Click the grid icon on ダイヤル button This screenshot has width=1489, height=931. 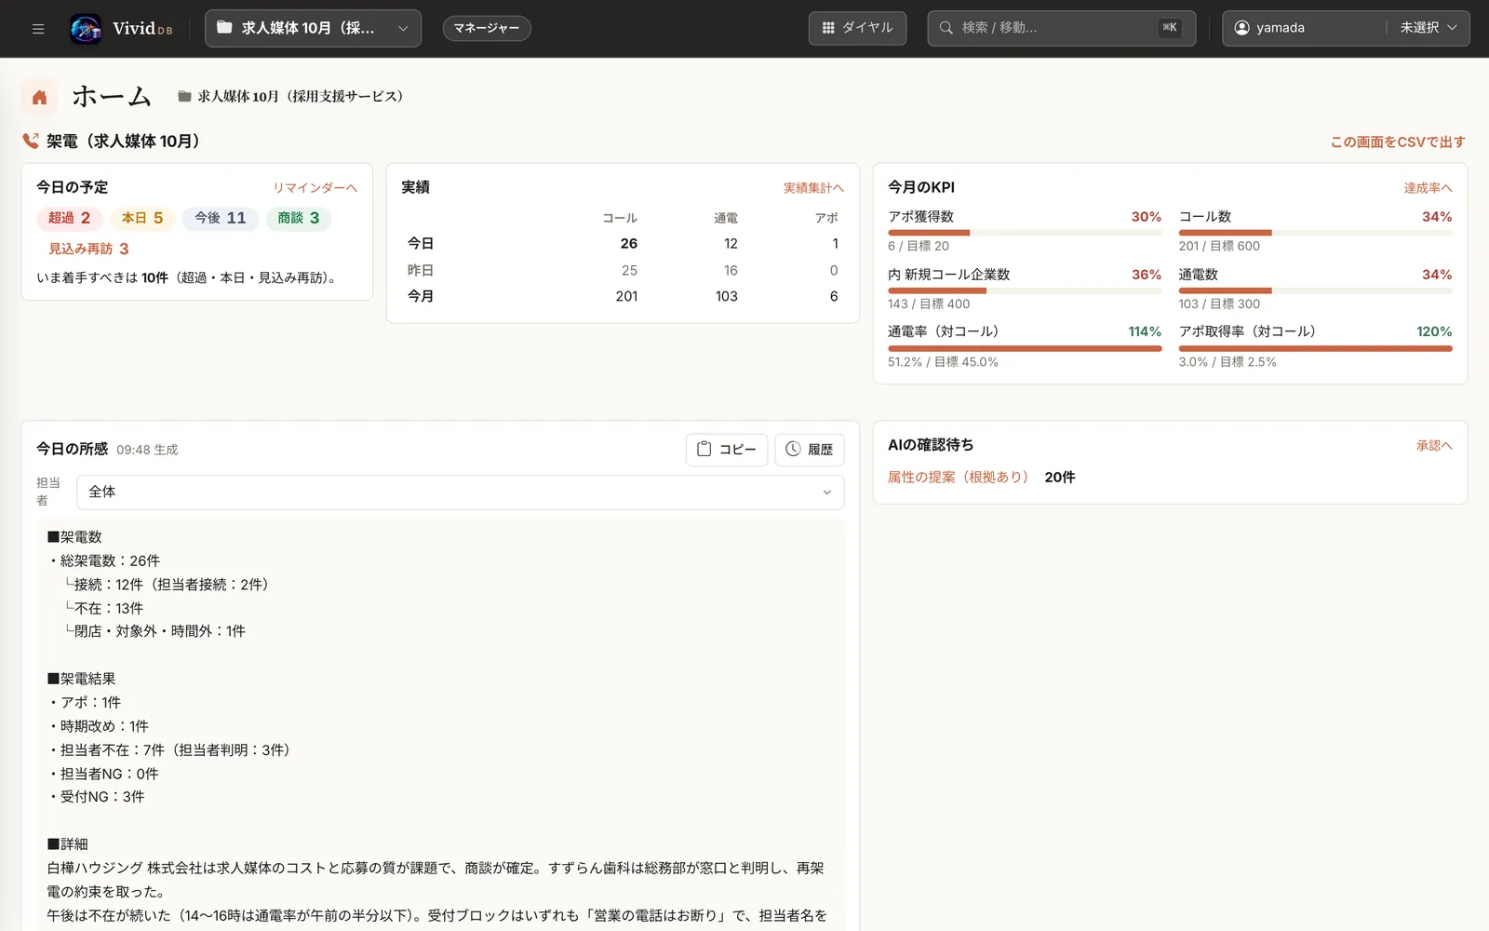(x=828, y=28)
